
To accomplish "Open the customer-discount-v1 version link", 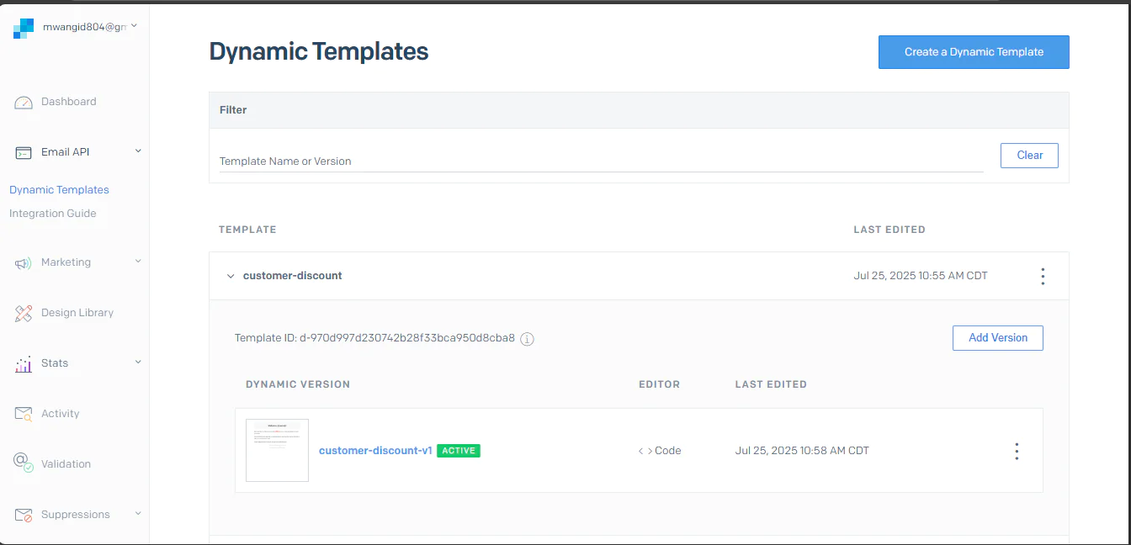I will [375, 450].
